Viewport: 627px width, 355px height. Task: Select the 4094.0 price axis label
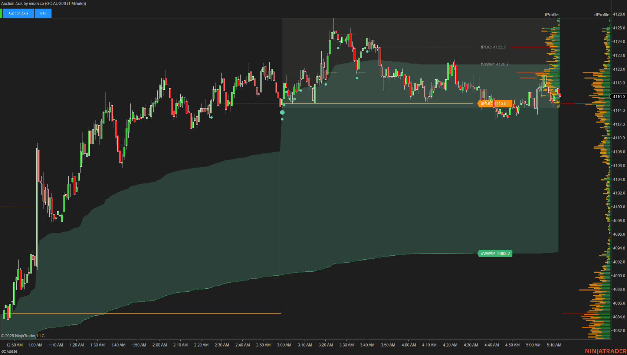point(619,248)
